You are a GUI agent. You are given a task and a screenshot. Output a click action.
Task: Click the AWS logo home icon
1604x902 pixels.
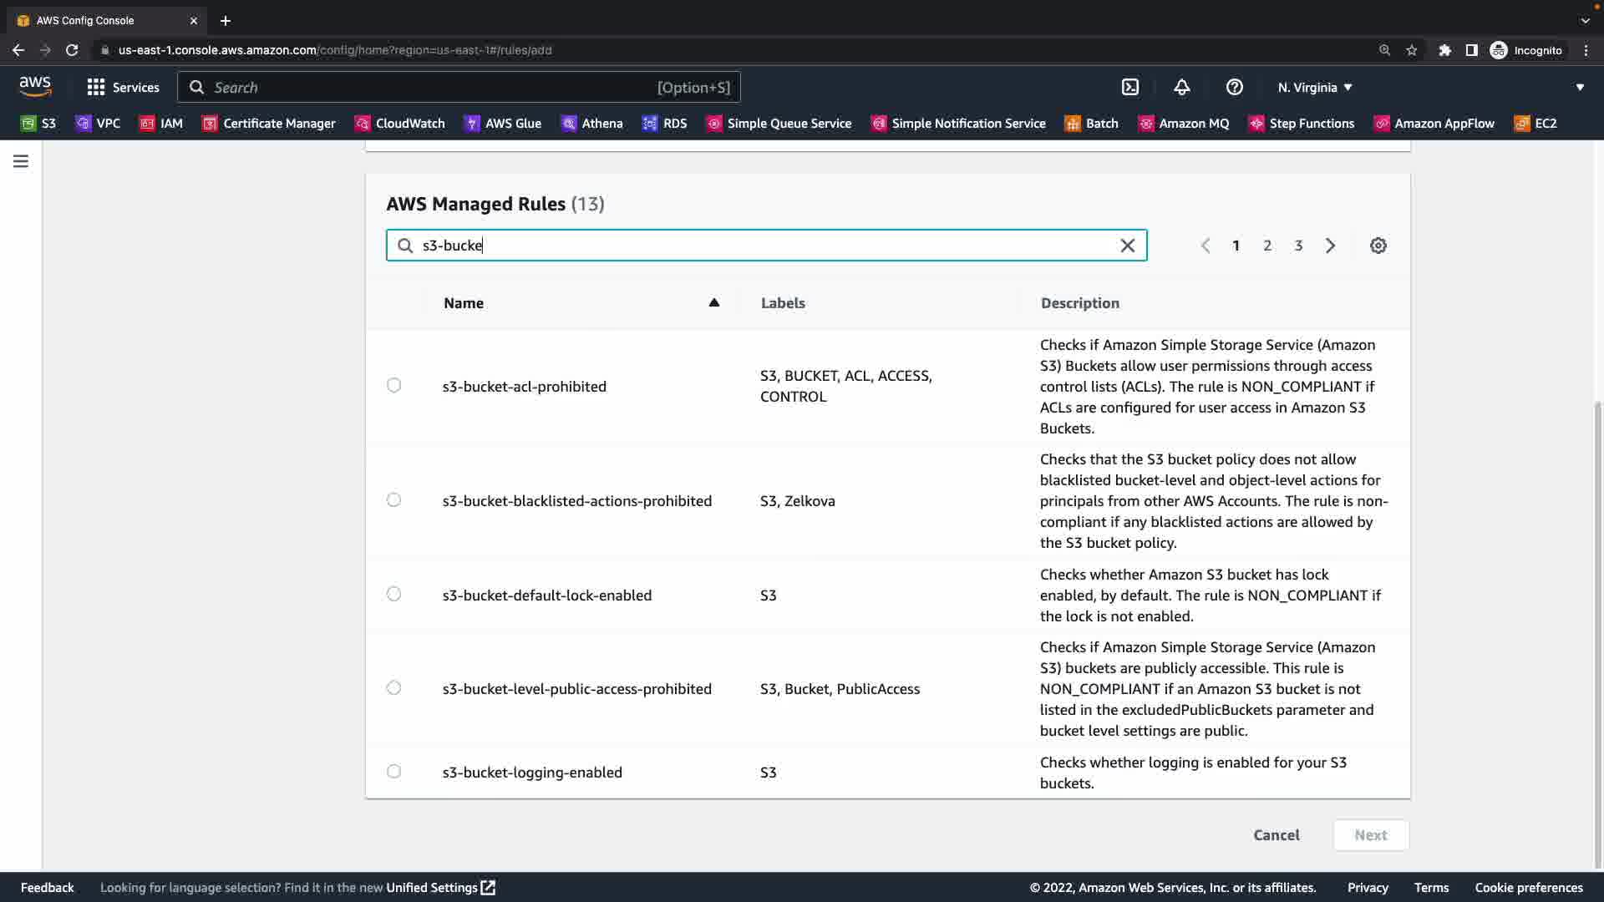(x=35, y=86)
